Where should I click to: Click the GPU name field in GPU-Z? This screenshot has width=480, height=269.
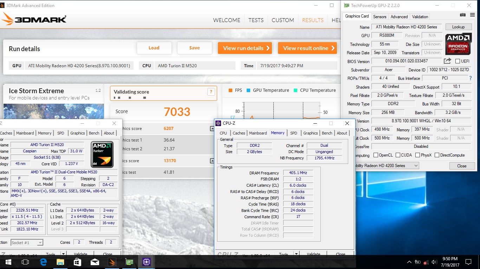tap(406, 27)
